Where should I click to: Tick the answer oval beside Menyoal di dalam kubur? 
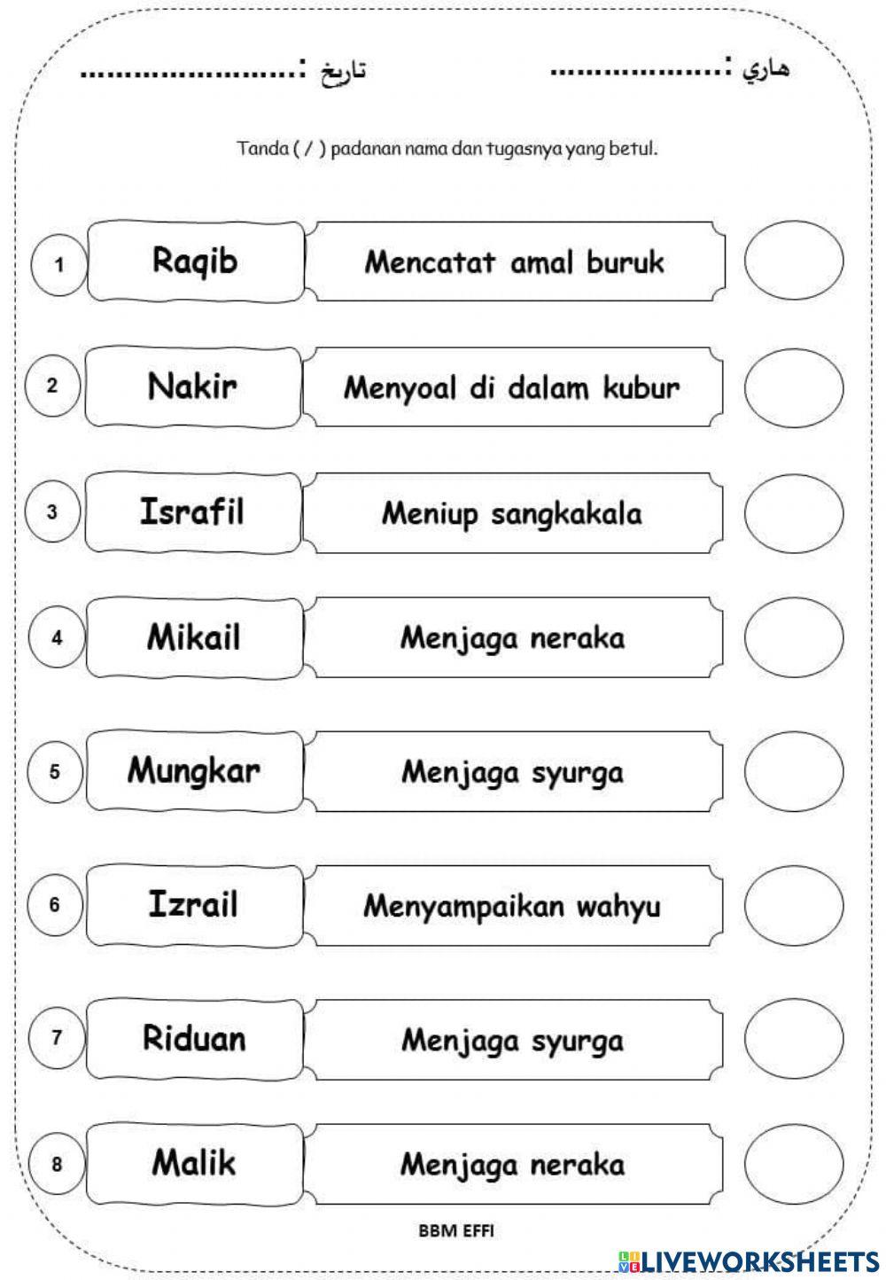click(793, 387)
